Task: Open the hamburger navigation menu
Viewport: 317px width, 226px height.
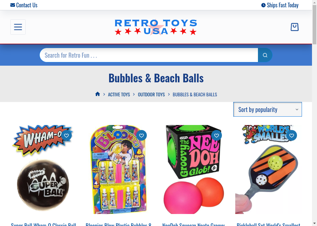Action: (x=18, y=27)
